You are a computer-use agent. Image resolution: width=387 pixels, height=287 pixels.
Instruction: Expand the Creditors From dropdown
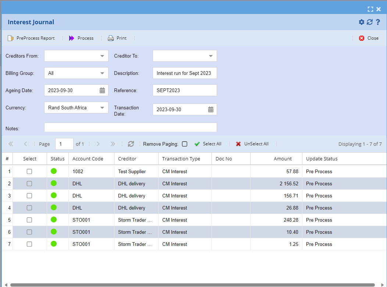point(102,56)
